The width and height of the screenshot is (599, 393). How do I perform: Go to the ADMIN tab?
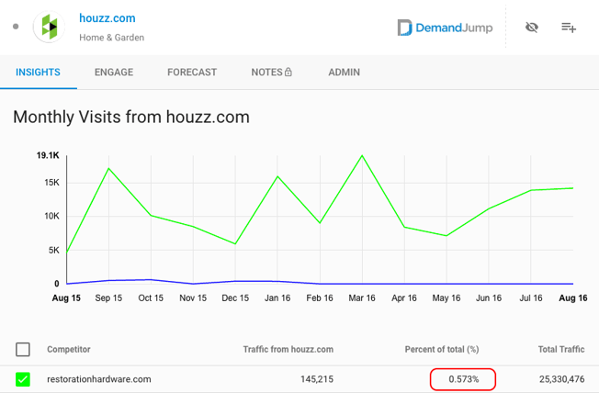click(x=345, y=73)
